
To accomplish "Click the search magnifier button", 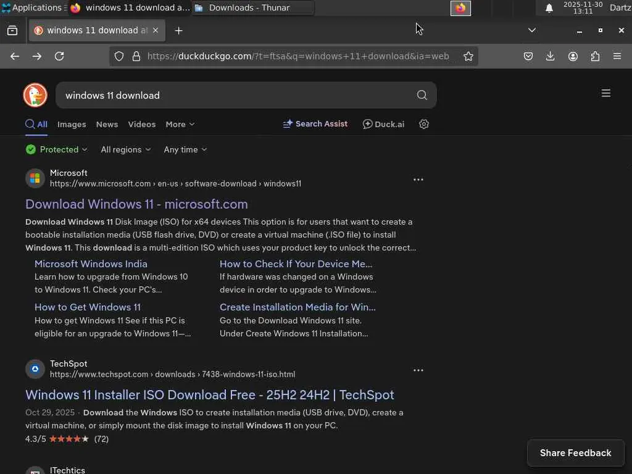I will [422, 95].
